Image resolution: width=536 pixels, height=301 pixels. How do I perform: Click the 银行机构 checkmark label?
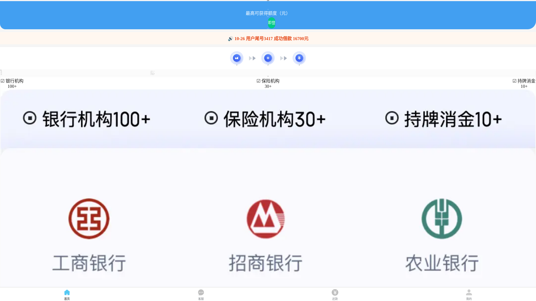(x=12, y=81)
